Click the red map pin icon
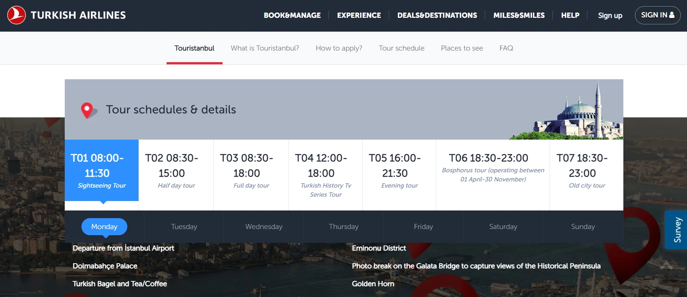The height and width of the screenshot is (297, 687). pos(87,110)
